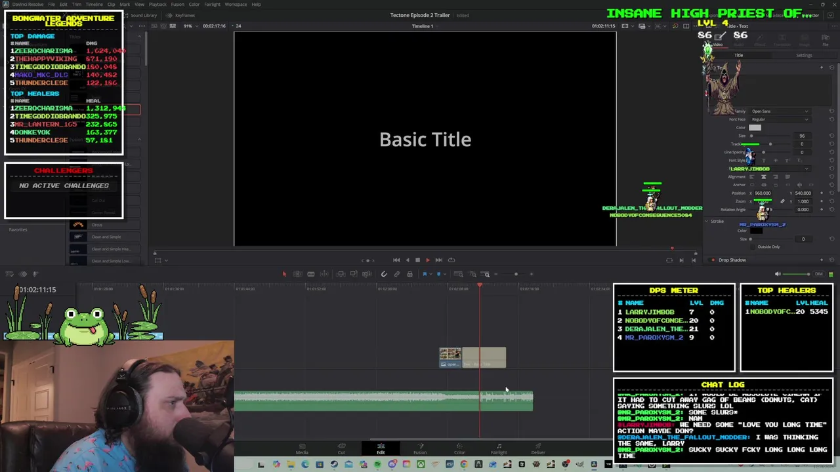Toggle the loop playback icon
The image size is (840, 472).
451,260
